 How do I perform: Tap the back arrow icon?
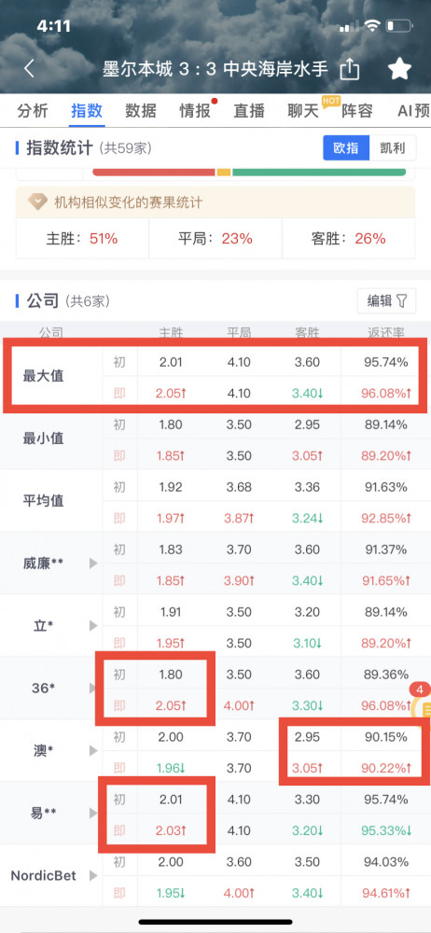pyautogui.click(x=29, y=68)
